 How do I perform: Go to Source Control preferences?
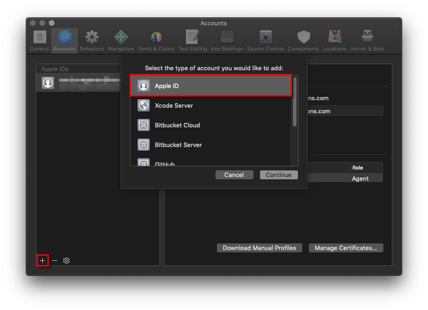pyautogui.click(x=265, y=40)
